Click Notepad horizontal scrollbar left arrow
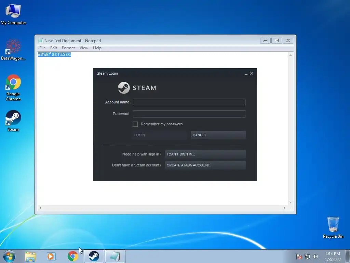 coord(40,208)
